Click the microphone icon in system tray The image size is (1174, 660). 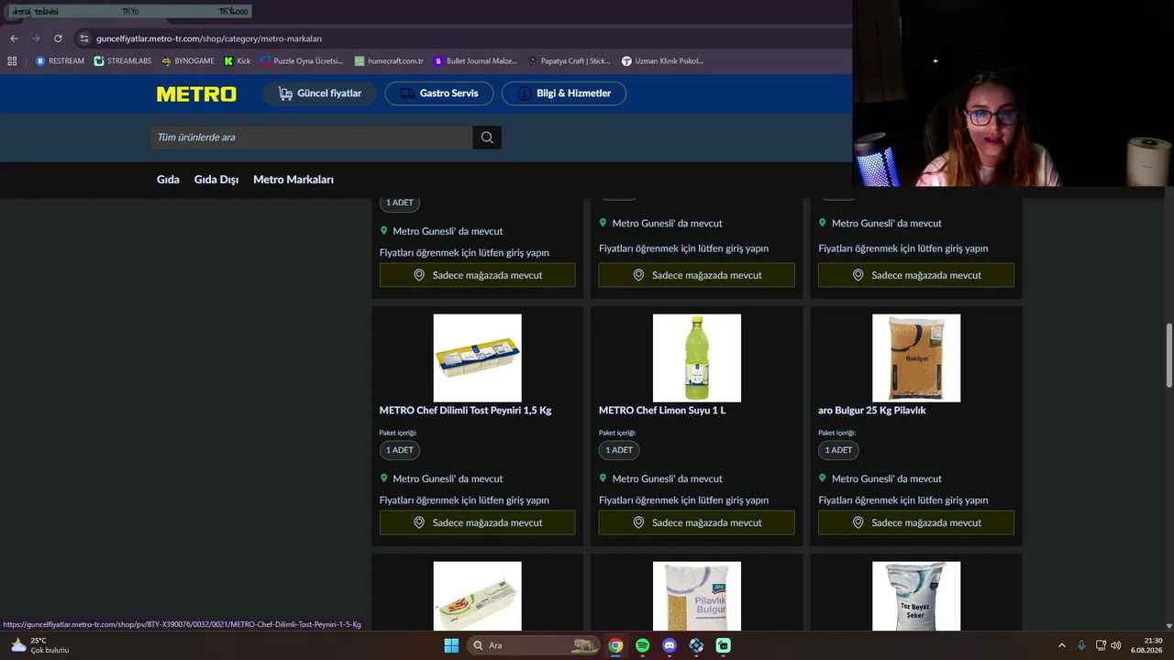pos(1081,645)
